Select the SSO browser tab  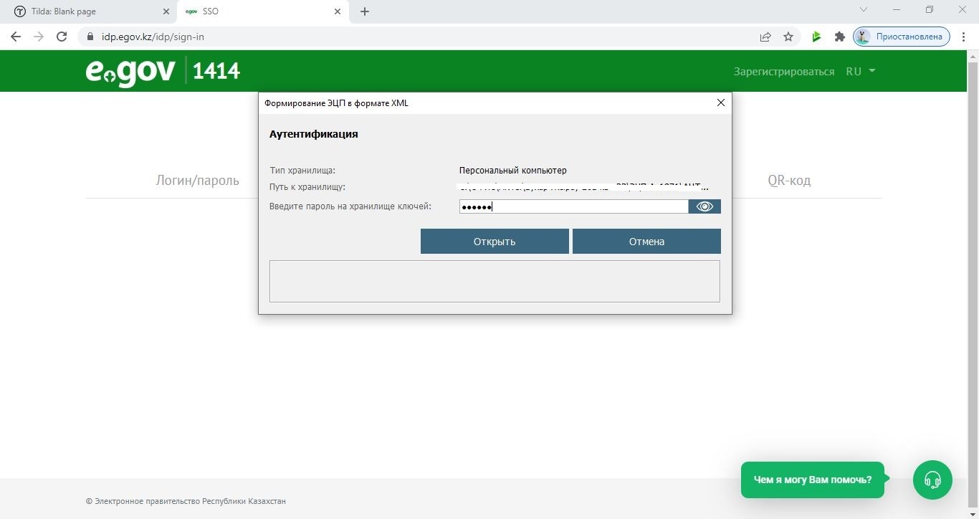click(x=262, y=11)
